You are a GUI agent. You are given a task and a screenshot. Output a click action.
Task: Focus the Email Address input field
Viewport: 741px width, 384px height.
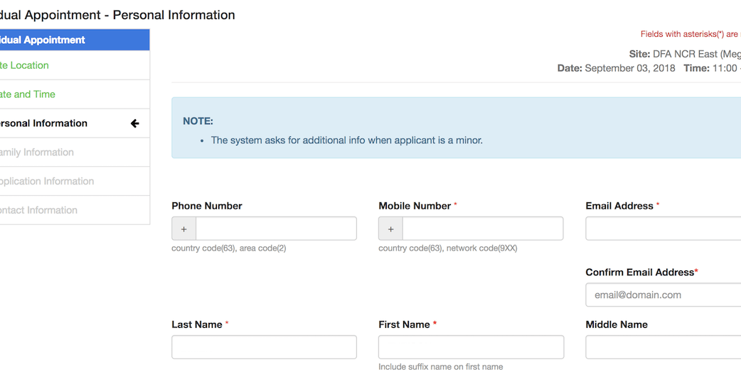tap(663, 229)
